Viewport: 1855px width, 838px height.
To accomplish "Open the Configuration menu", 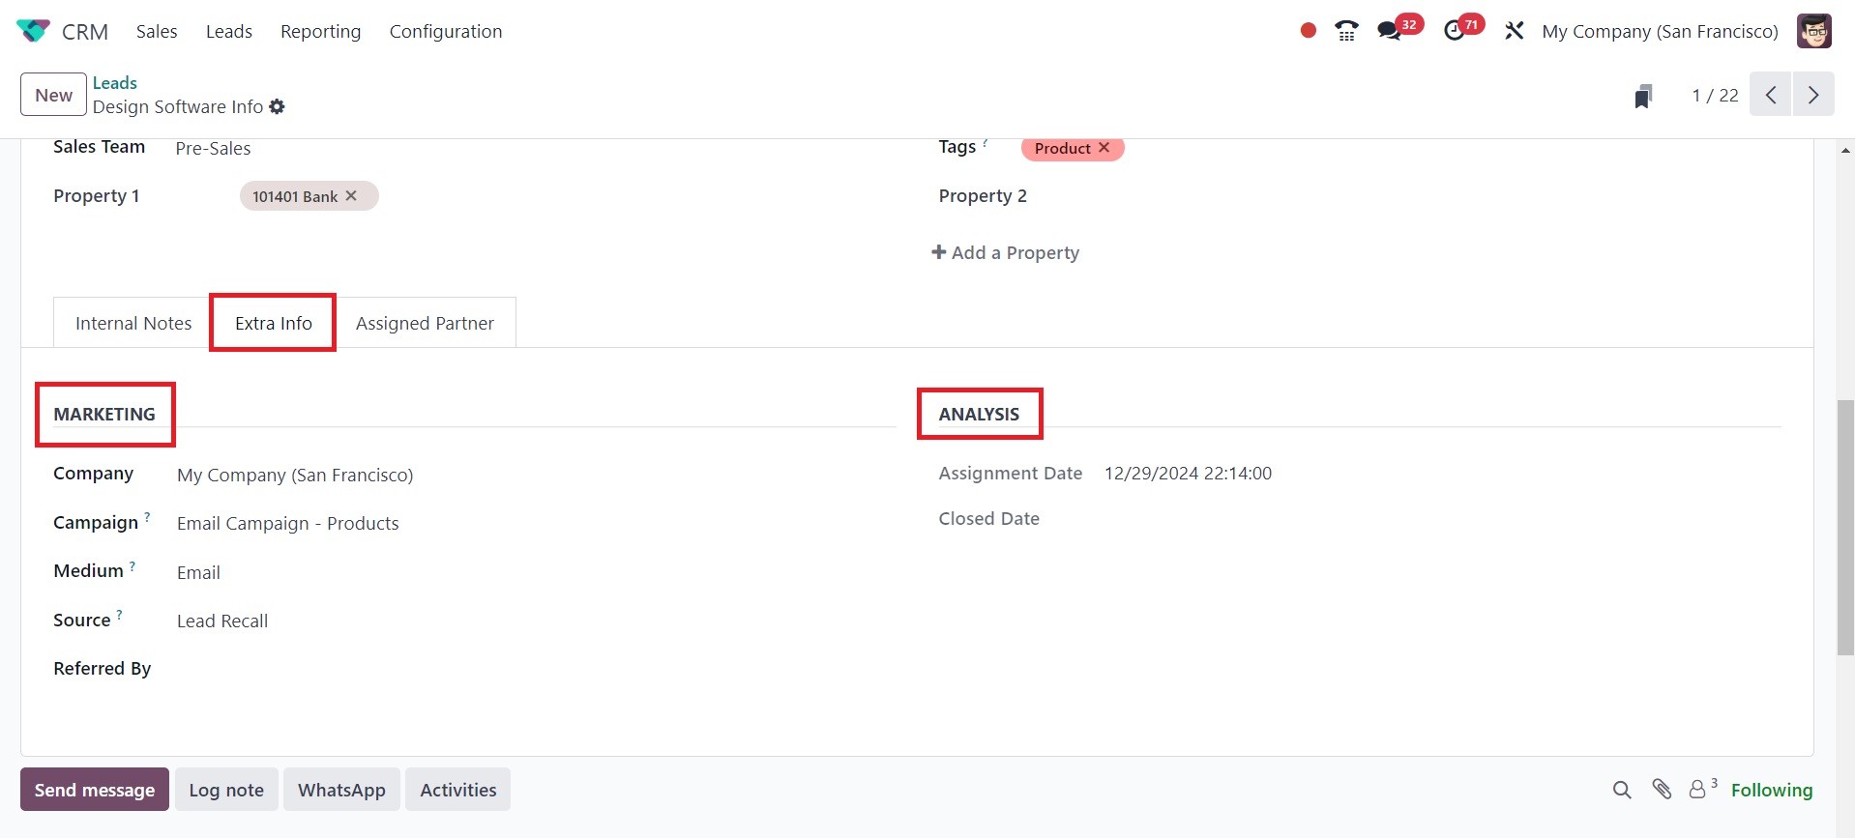I will (446, 31).
